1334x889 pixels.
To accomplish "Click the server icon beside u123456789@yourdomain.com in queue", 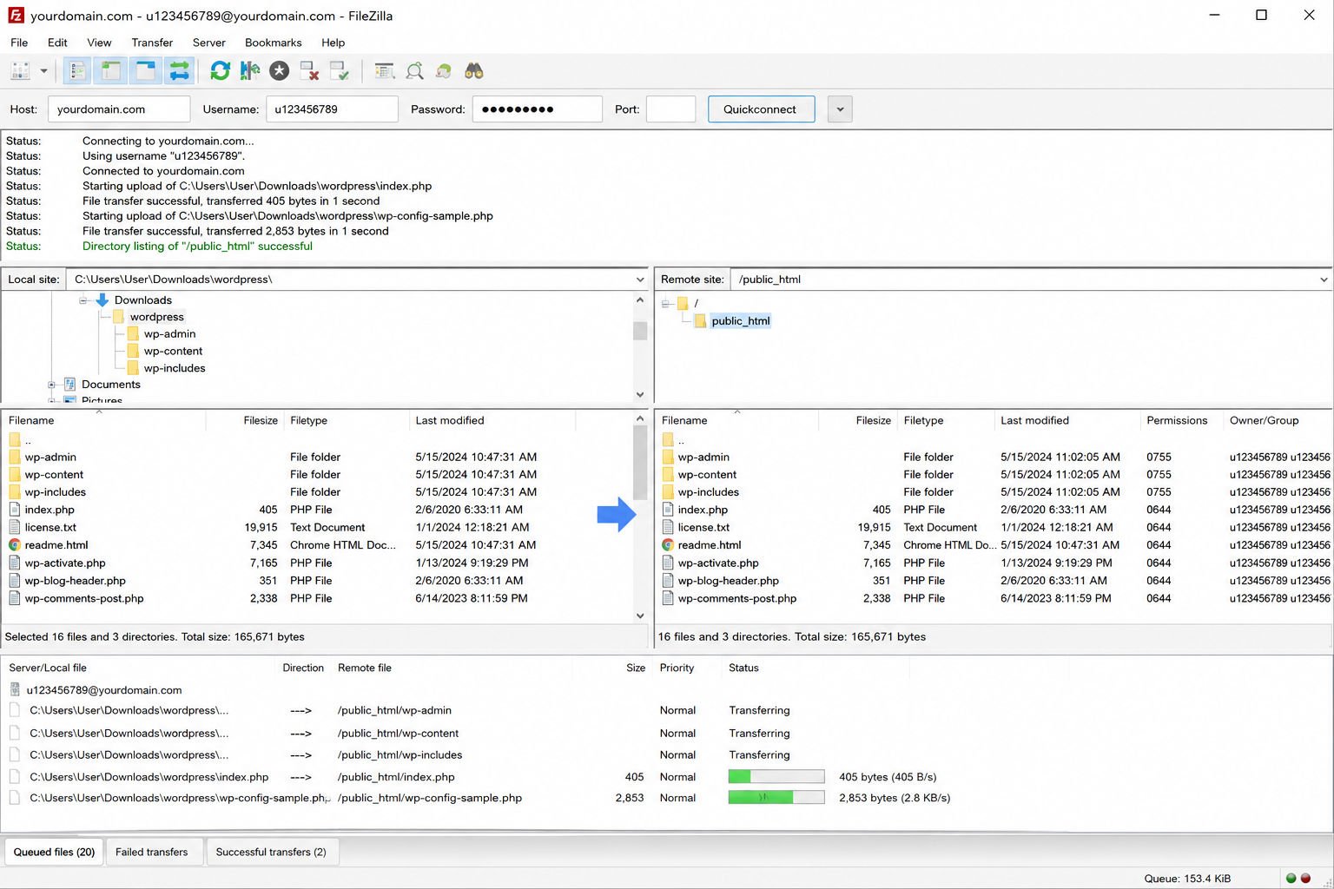I will [15, 690].
